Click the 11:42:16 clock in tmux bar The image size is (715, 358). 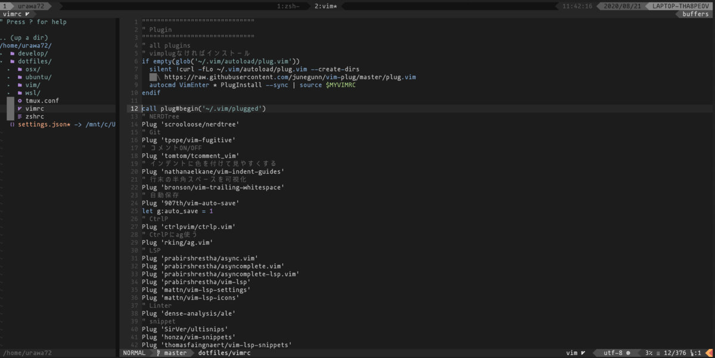tap(577, 6)
